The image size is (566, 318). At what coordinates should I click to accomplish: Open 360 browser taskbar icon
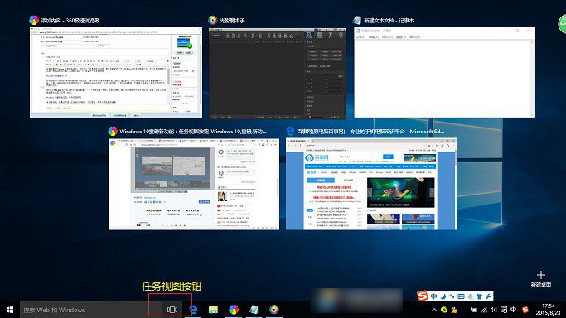click(234, 310)
